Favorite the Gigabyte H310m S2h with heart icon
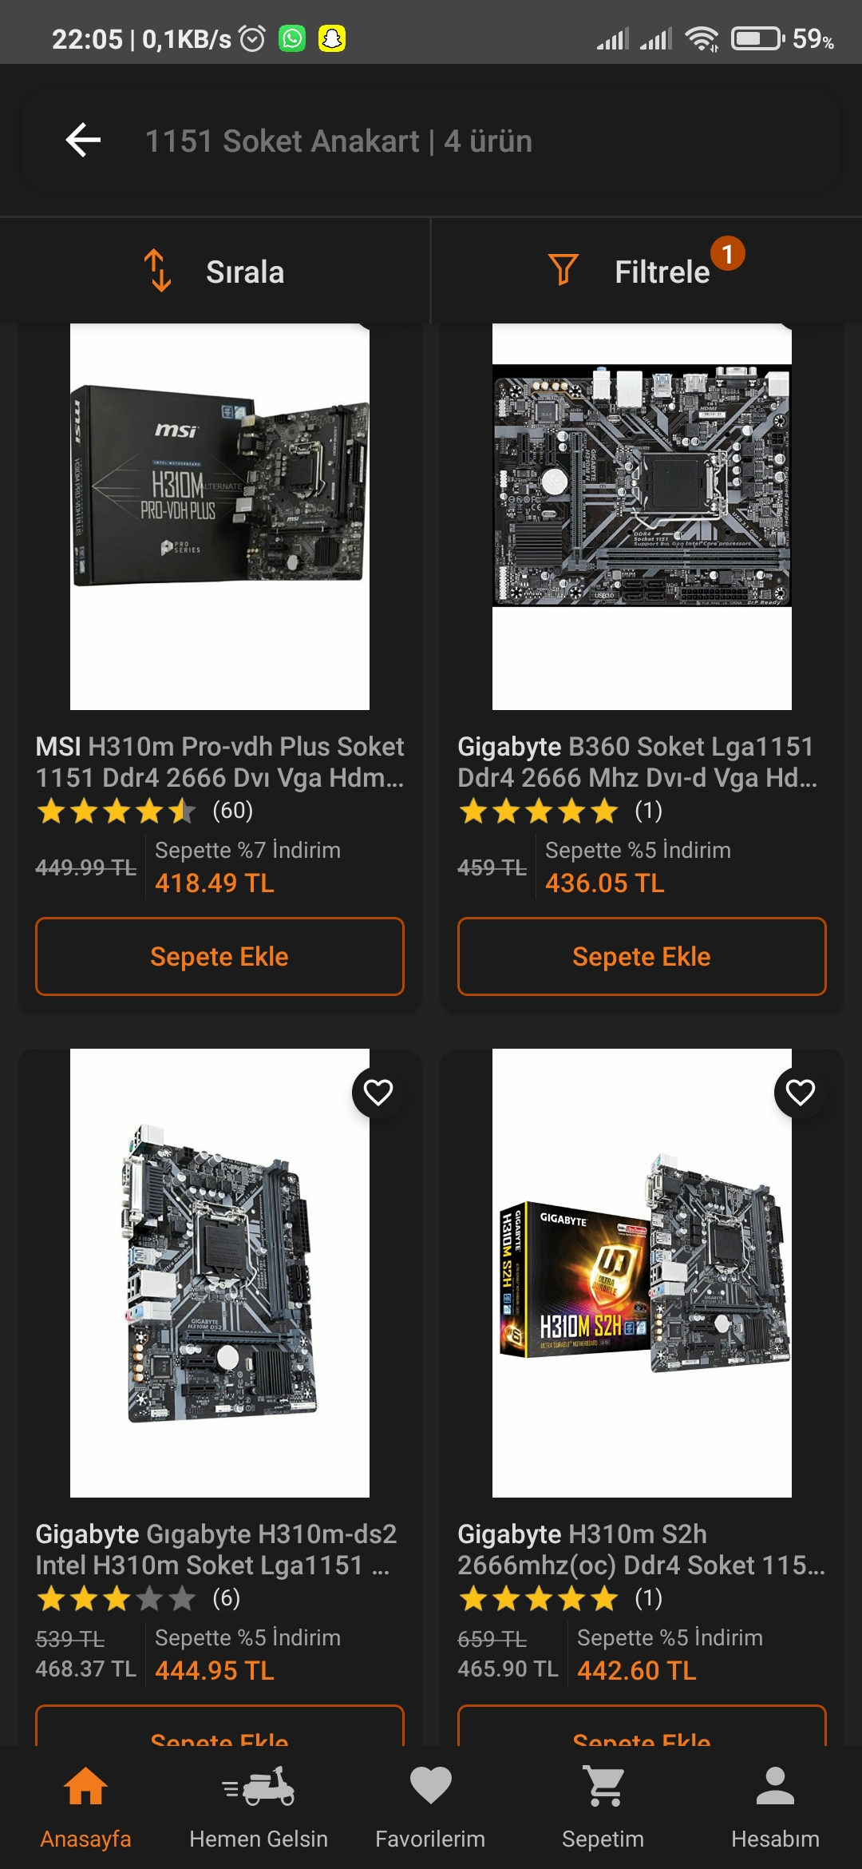Image resolution: width=862 pixels, height=1869 pixels. pyautogui.click(x=800, y=1092)
